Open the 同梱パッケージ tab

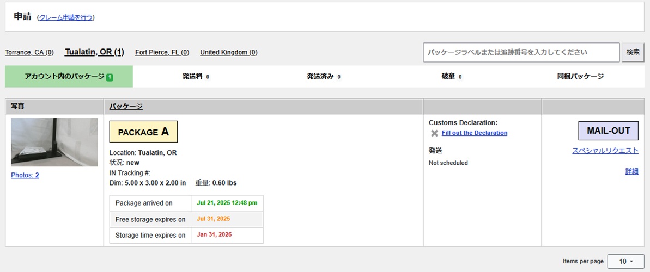pos(580,77)
